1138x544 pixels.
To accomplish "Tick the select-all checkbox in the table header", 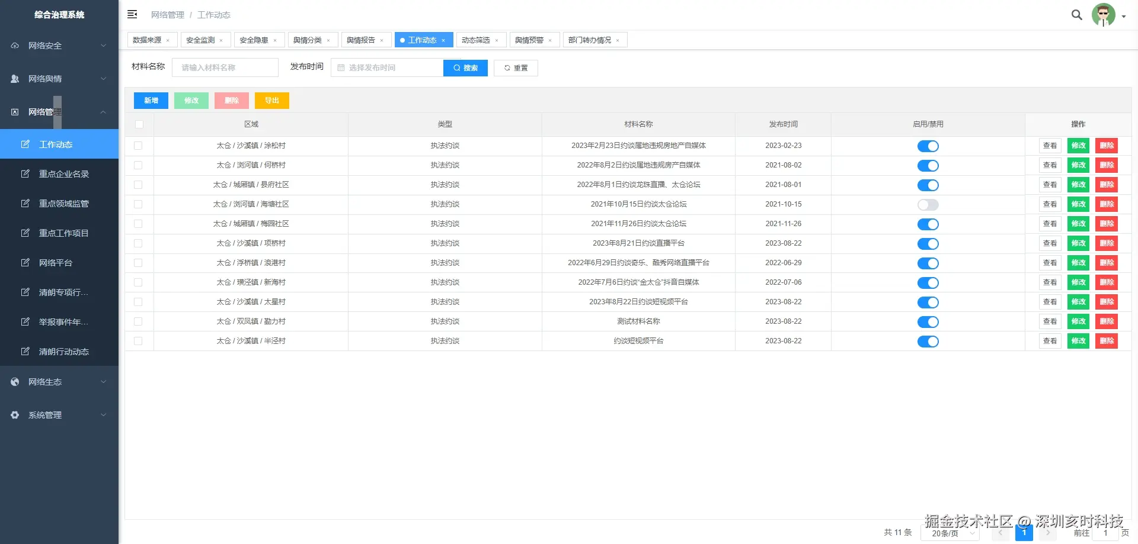I will [139, 124].
